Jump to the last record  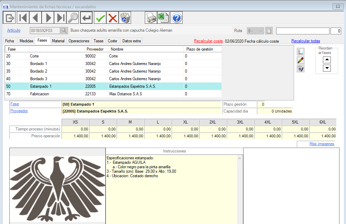[x=61, y=17]
